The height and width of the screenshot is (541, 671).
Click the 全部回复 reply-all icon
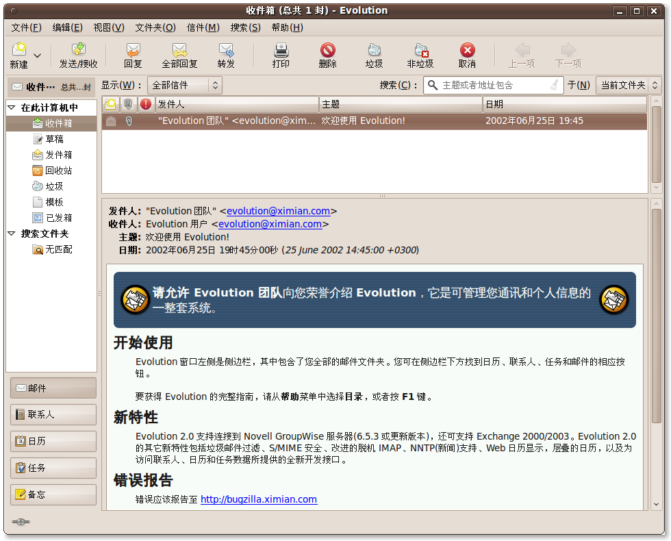(179, 49)
